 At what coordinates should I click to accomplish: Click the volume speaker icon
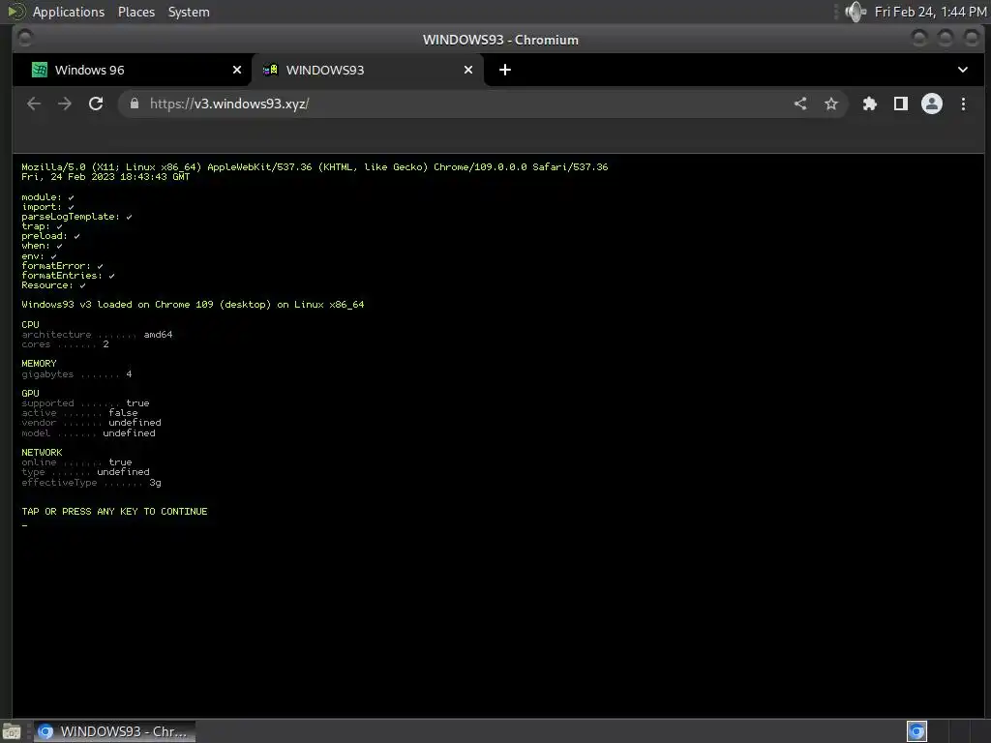click(x=856, y=12)
